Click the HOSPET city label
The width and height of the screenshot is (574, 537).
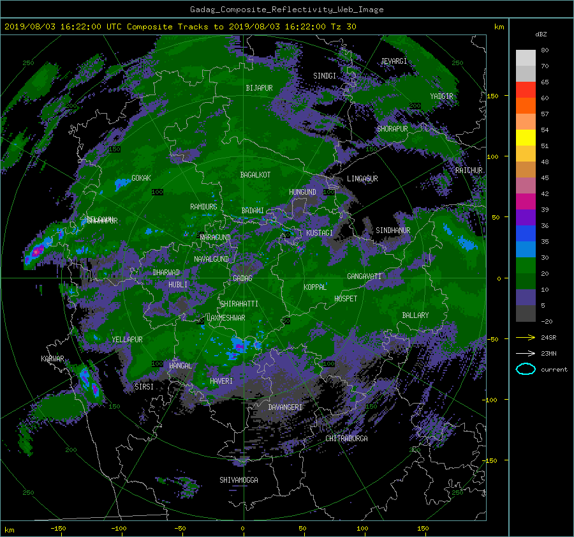346,299
